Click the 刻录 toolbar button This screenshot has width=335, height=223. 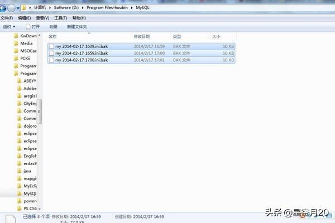[53, 27]
